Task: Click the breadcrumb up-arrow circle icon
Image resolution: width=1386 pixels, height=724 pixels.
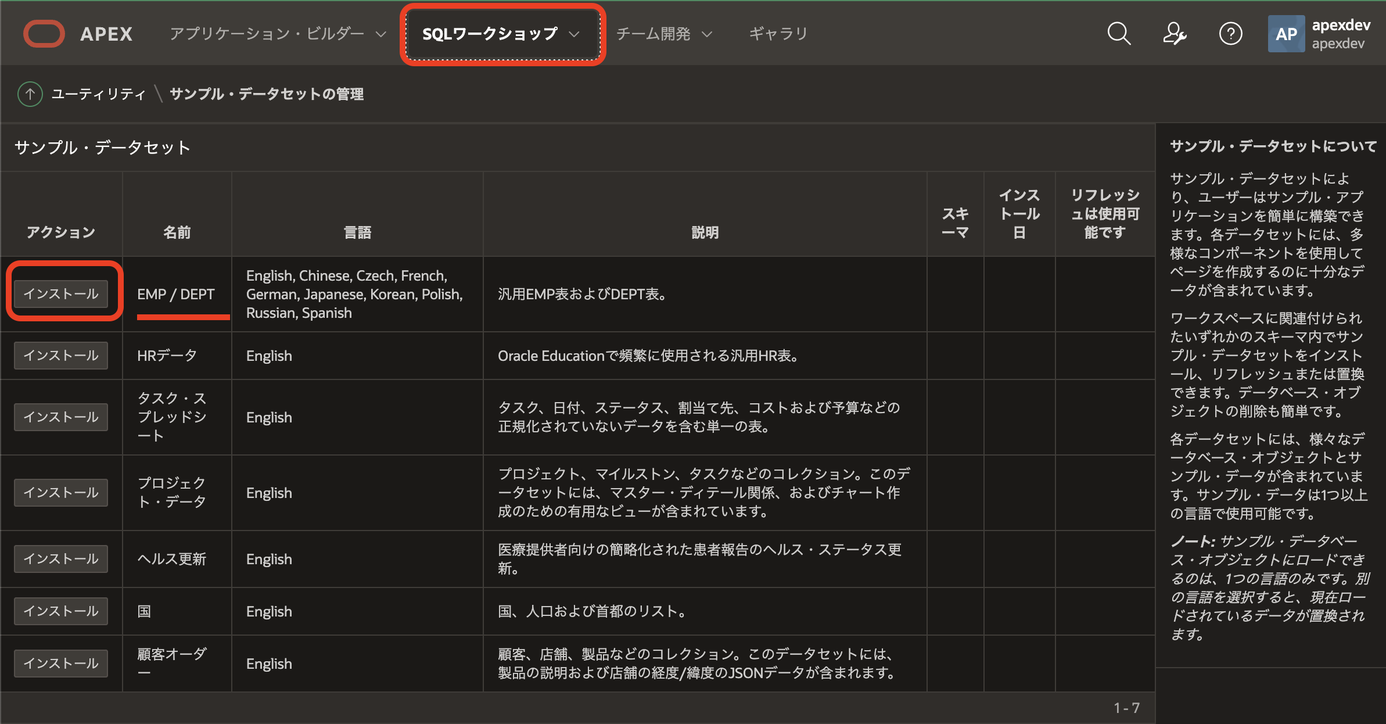Action: (x=30, y=94)
